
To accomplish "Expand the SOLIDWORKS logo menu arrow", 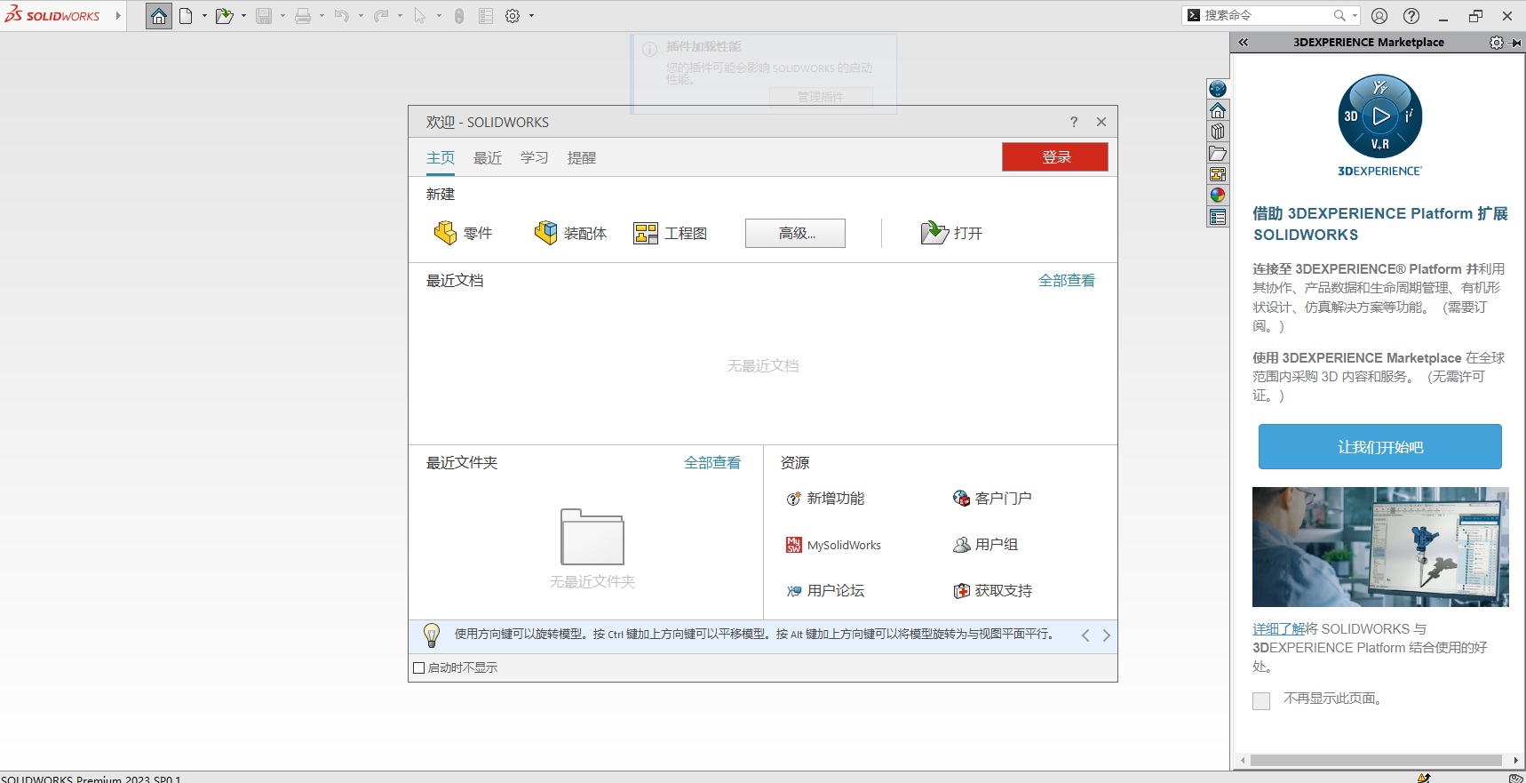I will (118, 16).
